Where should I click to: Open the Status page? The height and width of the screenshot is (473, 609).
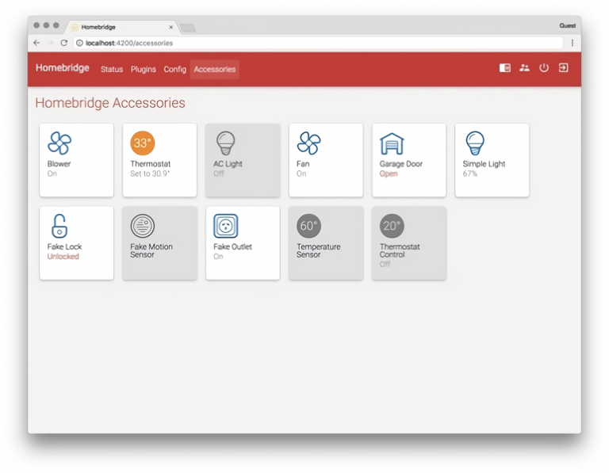pyautogui.click(x=112, y=70)
